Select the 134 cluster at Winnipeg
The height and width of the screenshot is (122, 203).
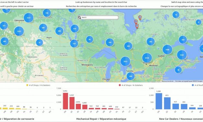point(74,43)
